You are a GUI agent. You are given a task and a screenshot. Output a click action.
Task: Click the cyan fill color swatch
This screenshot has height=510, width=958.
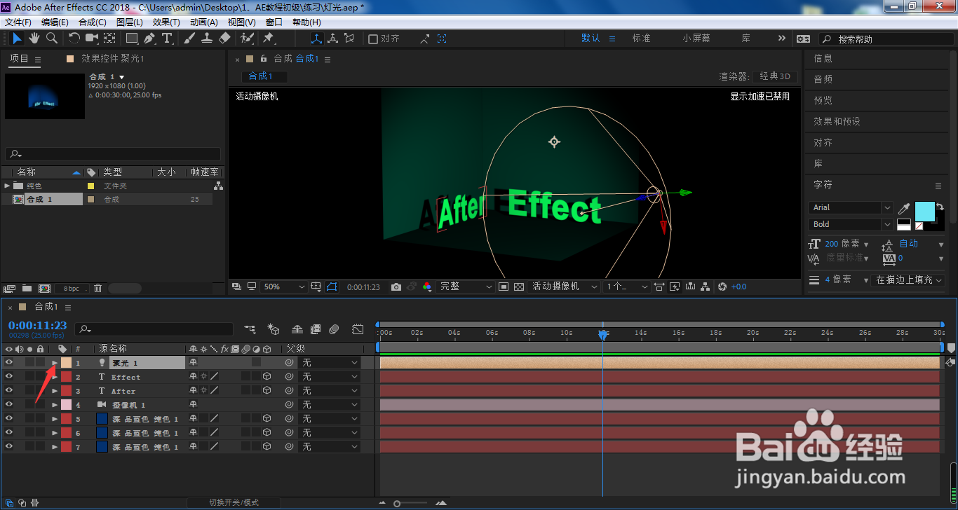coord(925,210)
